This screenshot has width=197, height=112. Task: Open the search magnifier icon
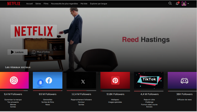click(170, 3)
